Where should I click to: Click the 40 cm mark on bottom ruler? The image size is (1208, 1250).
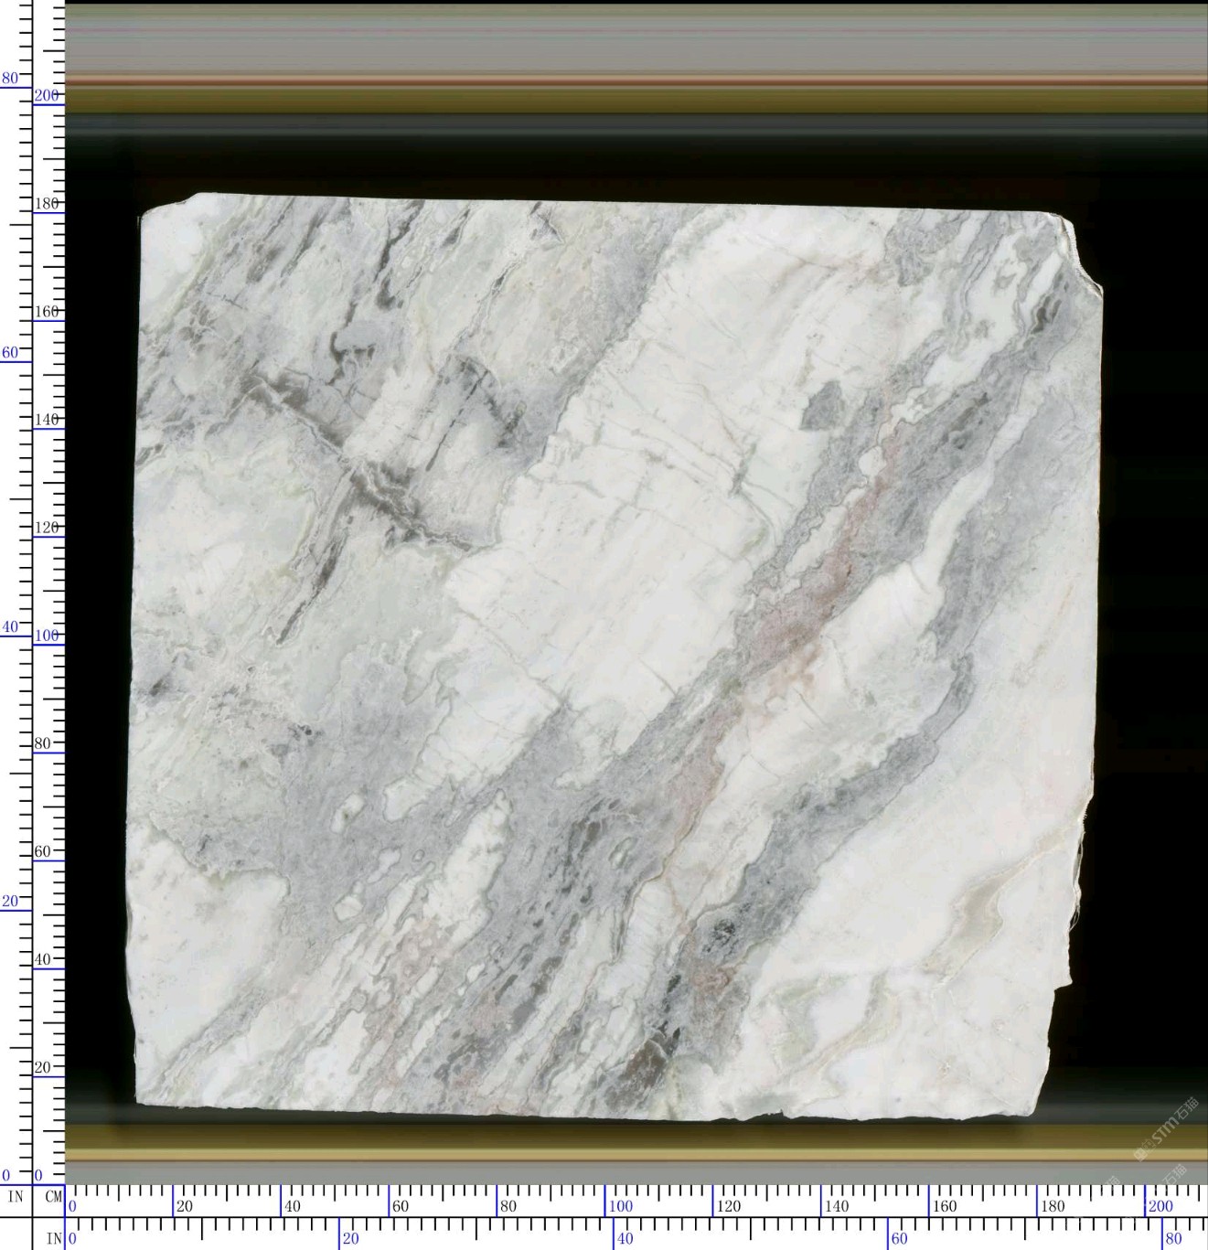click(292, 1206)
